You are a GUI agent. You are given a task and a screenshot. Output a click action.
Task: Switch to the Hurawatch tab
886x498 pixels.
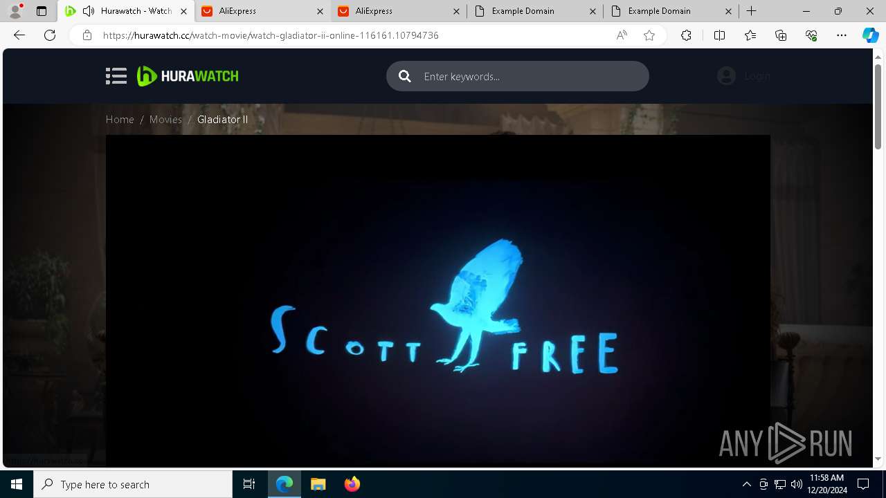(127, 11)
